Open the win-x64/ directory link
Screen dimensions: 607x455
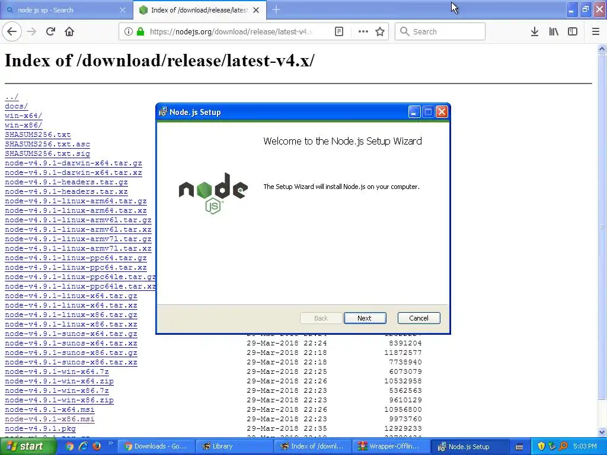coord(23,116)
